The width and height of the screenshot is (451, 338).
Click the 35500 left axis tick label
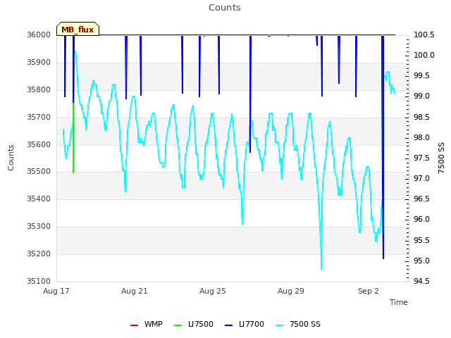(39, 171)
